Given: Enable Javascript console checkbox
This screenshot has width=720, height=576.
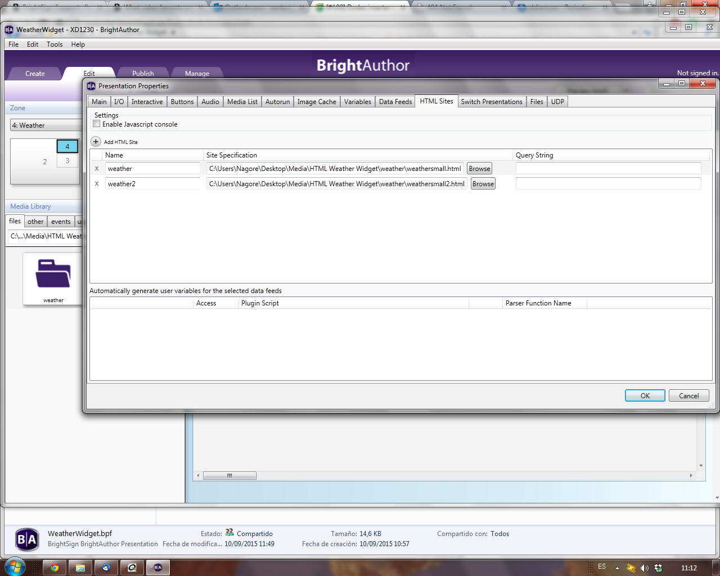Looking at the screenshot, I should point(97,124).
